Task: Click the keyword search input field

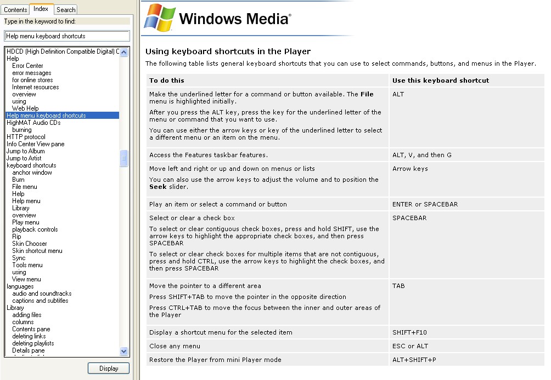Action: coord(67,36)
